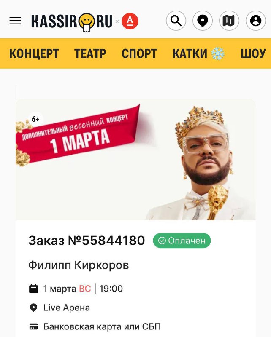
Task: Select the ШОУ category tab
Action: (253, 53)
